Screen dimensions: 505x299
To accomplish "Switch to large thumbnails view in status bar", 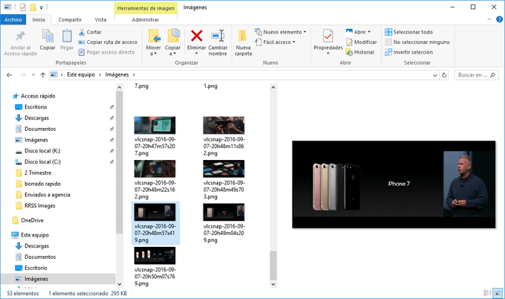I will point(497,294).
